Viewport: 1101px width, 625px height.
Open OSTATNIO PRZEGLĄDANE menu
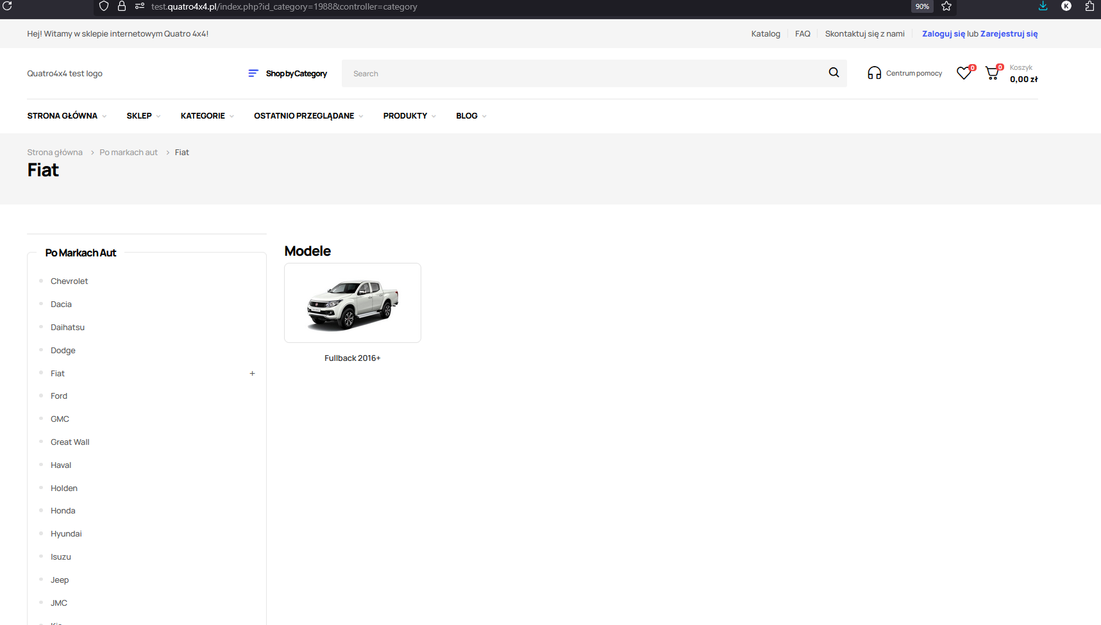(304, 116)
